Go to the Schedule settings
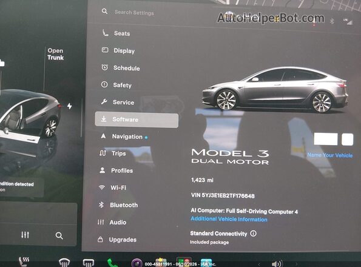This screenshot has width=361, height=267. 121,68
